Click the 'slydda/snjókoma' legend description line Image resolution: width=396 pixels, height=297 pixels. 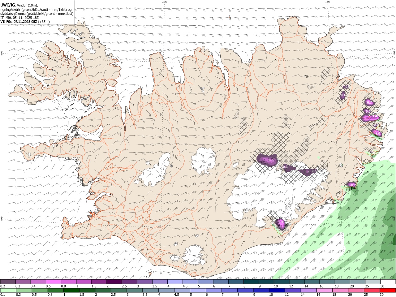pyautogui.click(x=37, y=14)
